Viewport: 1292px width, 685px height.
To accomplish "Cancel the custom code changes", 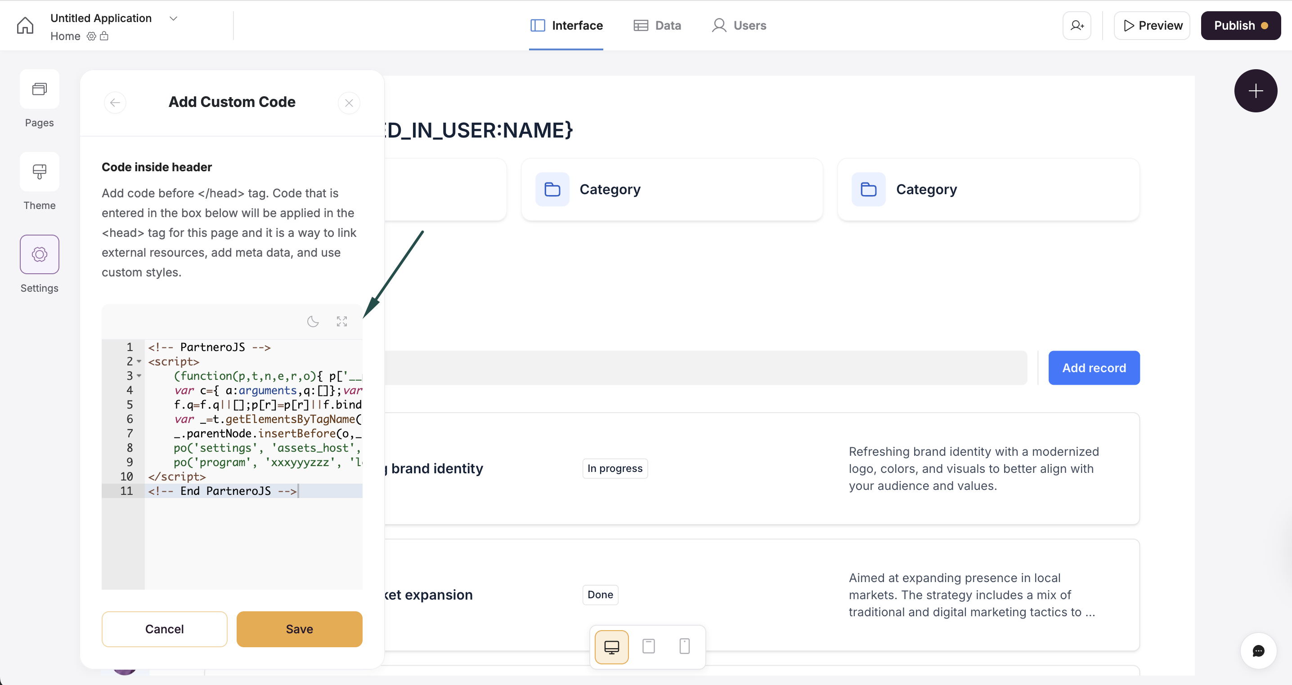I will tap(165, 629).
